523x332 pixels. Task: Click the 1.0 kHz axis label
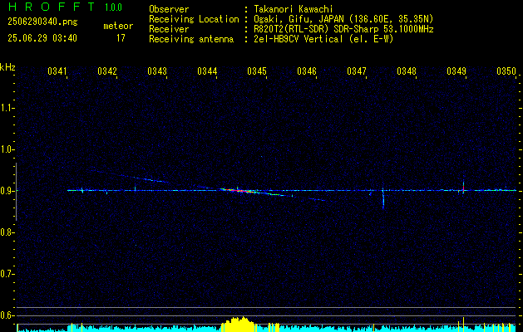(7, 149)
